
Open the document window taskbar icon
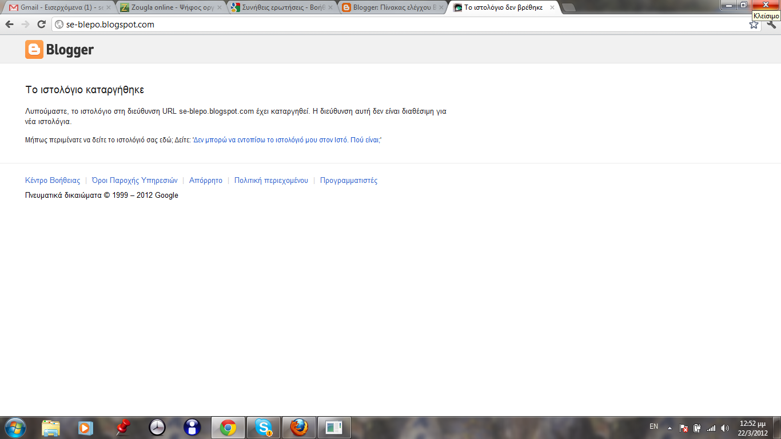coord(334,428)
